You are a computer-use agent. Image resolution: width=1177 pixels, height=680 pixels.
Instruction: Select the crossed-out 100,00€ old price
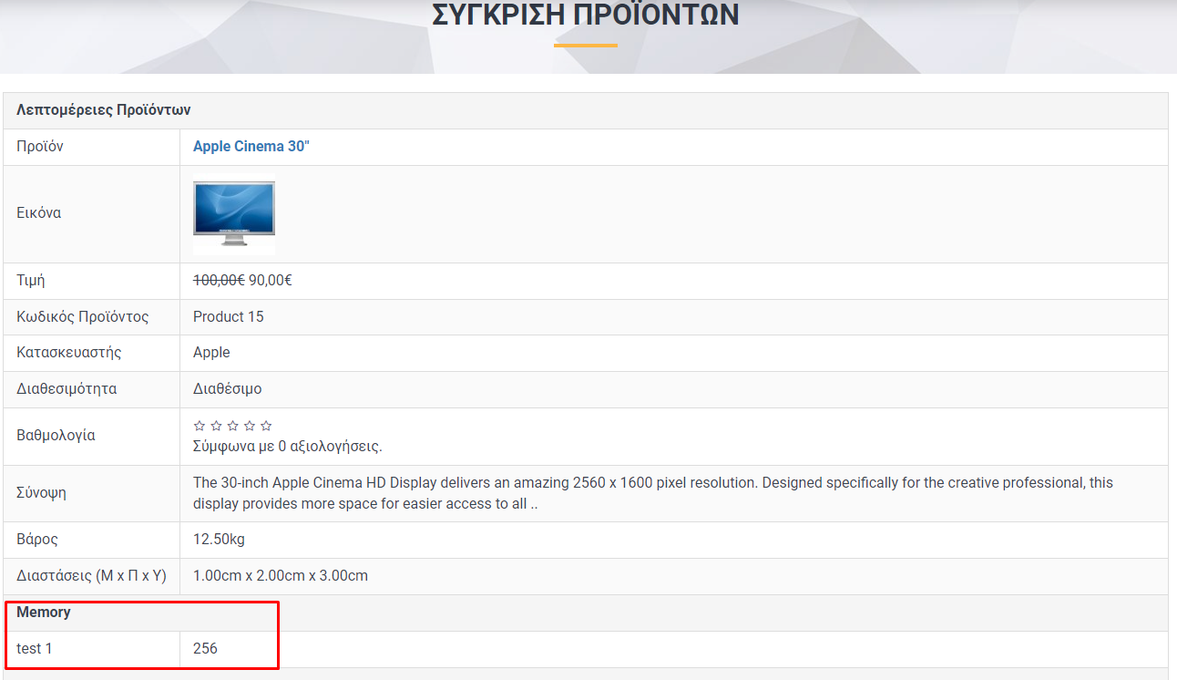pyautogui.click(x=219, y=281)
